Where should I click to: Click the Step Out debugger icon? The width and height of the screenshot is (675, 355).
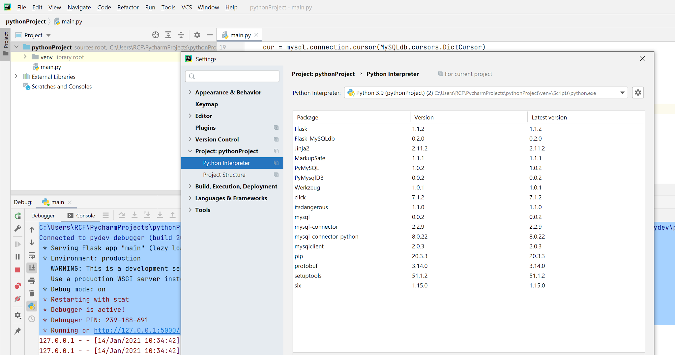tap(173, 215)
